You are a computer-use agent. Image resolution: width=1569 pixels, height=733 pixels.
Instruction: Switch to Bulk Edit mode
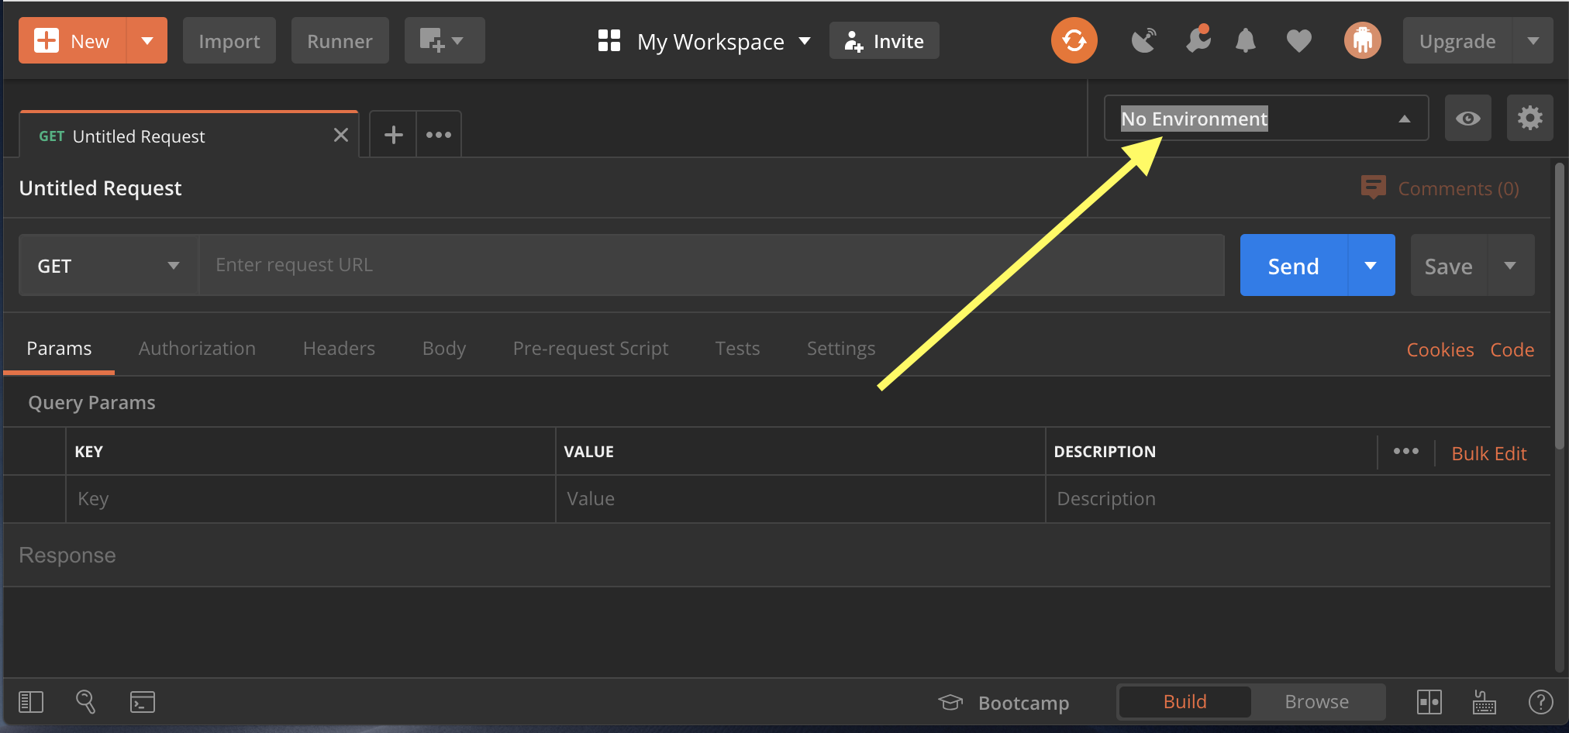coord(1488,453)
